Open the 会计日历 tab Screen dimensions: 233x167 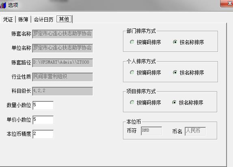tap(43, 19)
